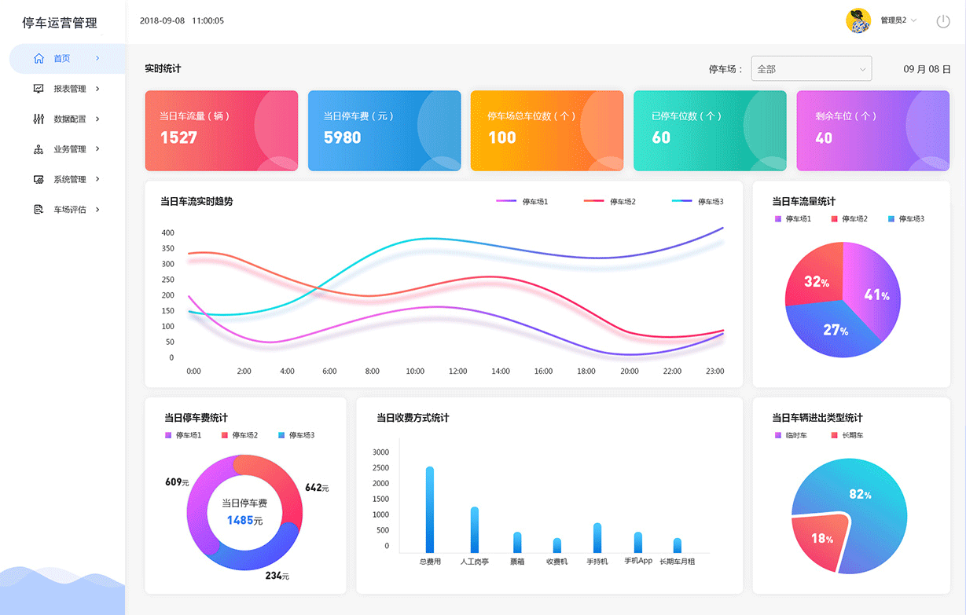Click the administrator avatar picture

(x=858, y=20)
